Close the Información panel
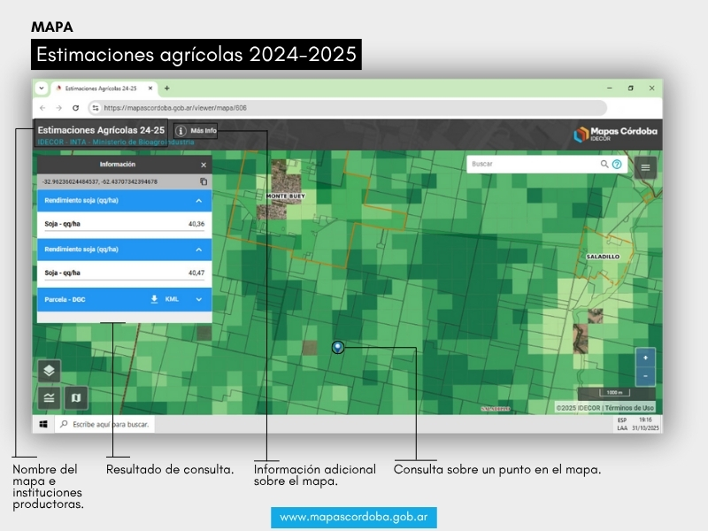 click(203, 165)
